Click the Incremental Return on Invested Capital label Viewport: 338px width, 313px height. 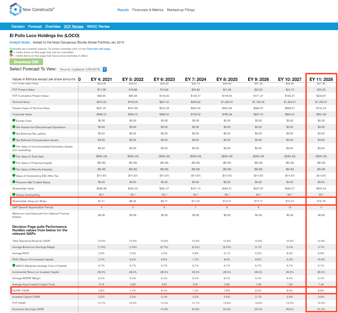(x=36, y=272)
